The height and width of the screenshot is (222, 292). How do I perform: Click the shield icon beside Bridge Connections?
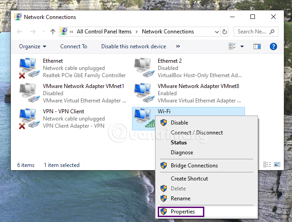(x=164, y=165)
